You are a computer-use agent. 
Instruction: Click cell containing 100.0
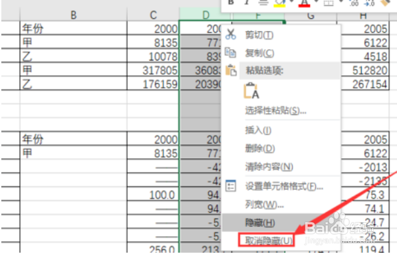point(153,194)
